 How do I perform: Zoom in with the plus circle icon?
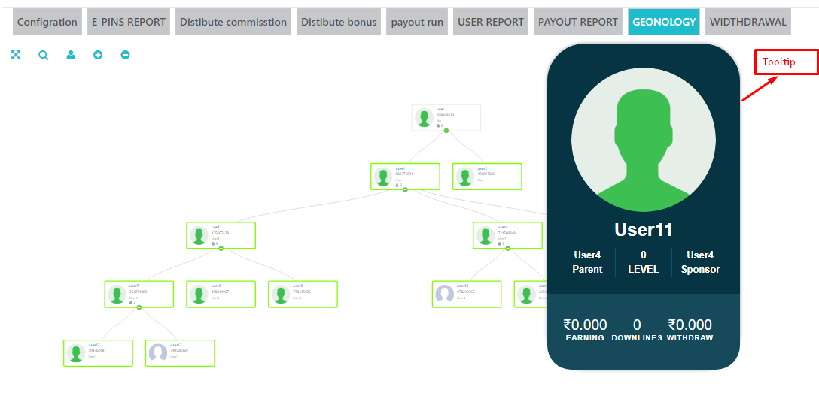(98, 55)
